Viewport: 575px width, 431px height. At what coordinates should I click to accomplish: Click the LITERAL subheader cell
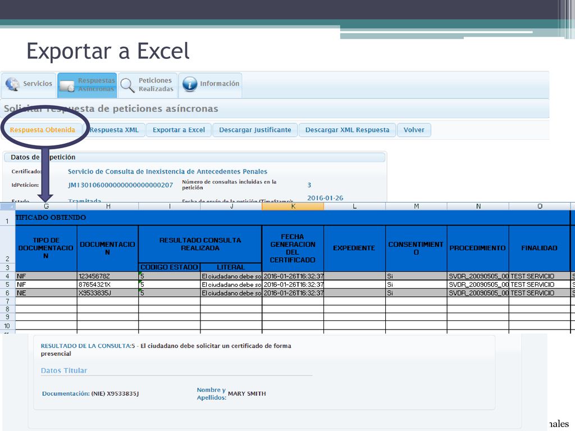click(231, 267)
